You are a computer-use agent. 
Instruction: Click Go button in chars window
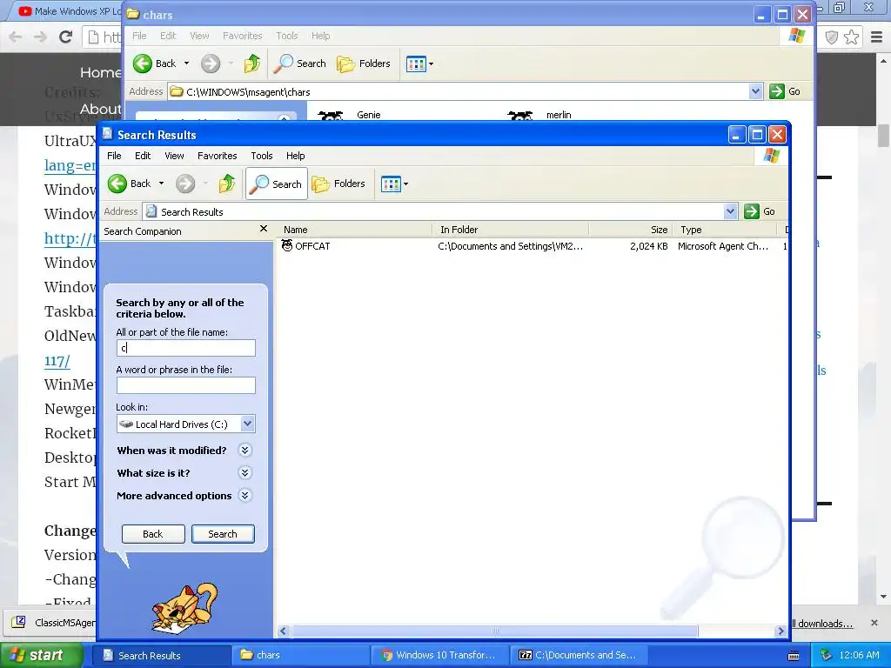coord(786,91)
